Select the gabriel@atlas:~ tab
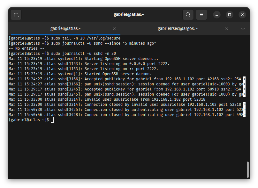 coord(65,29)
